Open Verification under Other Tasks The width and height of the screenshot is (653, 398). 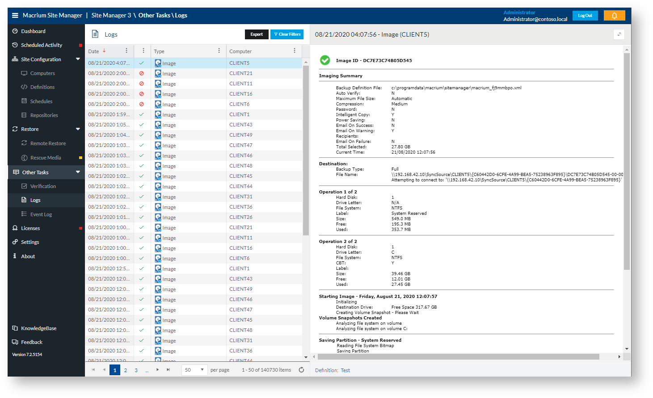[43, 186]
